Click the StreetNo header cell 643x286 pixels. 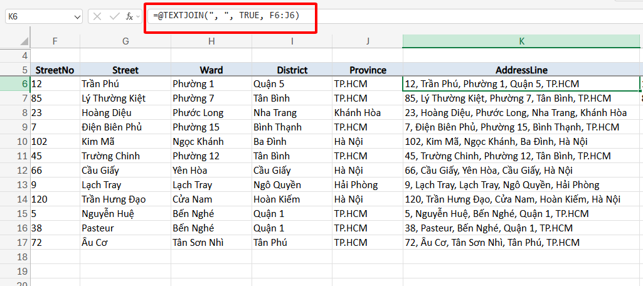[x=55, y=70]
